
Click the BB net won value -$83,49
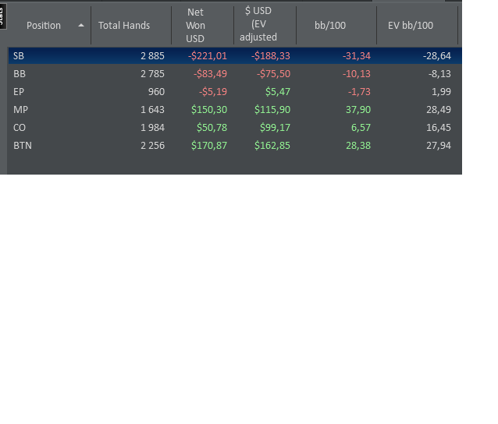(211, 74)
